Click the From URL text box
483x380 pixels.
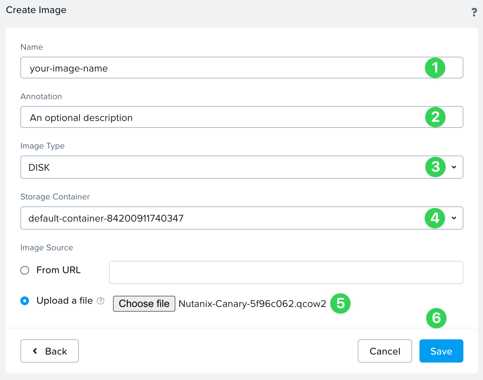(286, 272)
